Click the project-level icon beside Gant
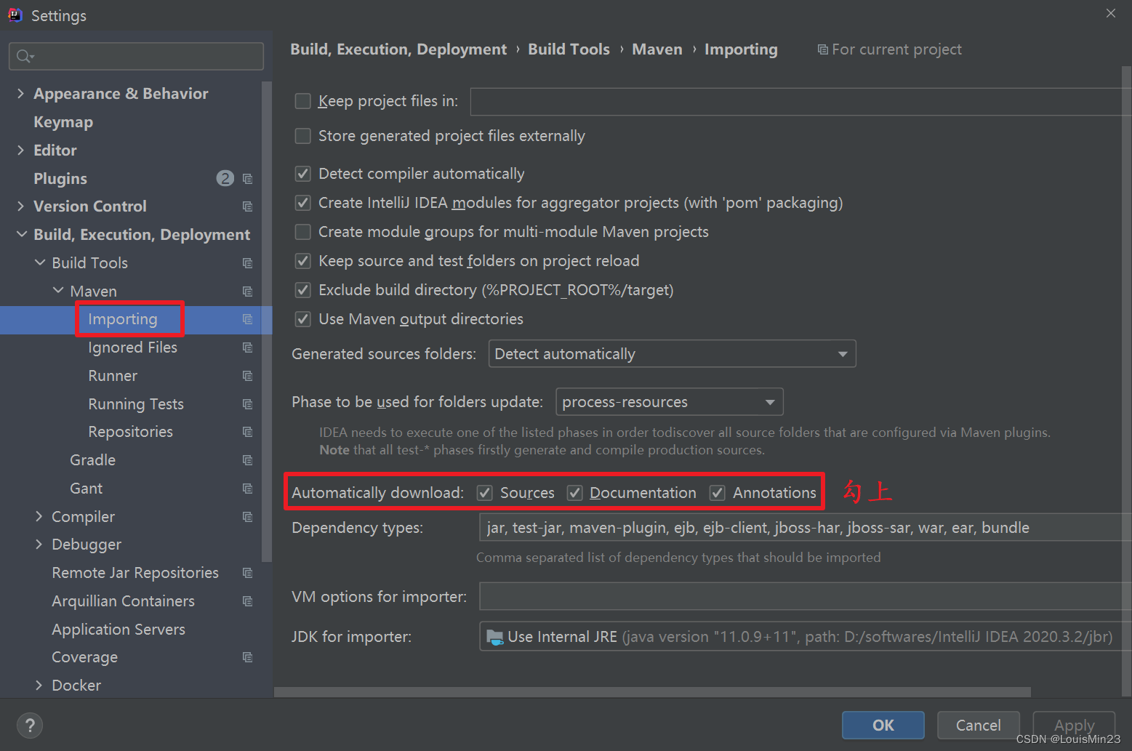Screen dimensions: 1132x751 coord(247,489)
